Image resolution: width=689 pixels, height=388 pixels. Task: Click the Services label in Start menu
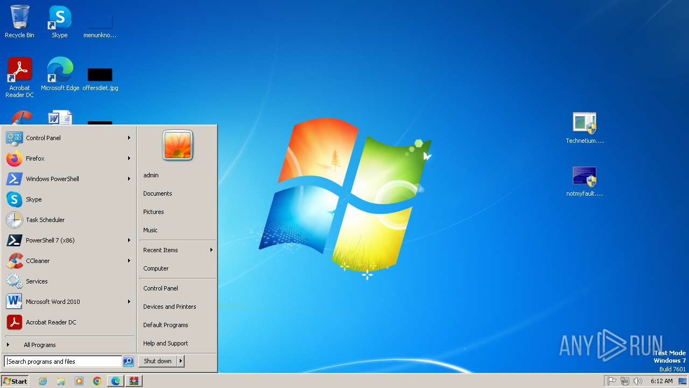[37, 281]
